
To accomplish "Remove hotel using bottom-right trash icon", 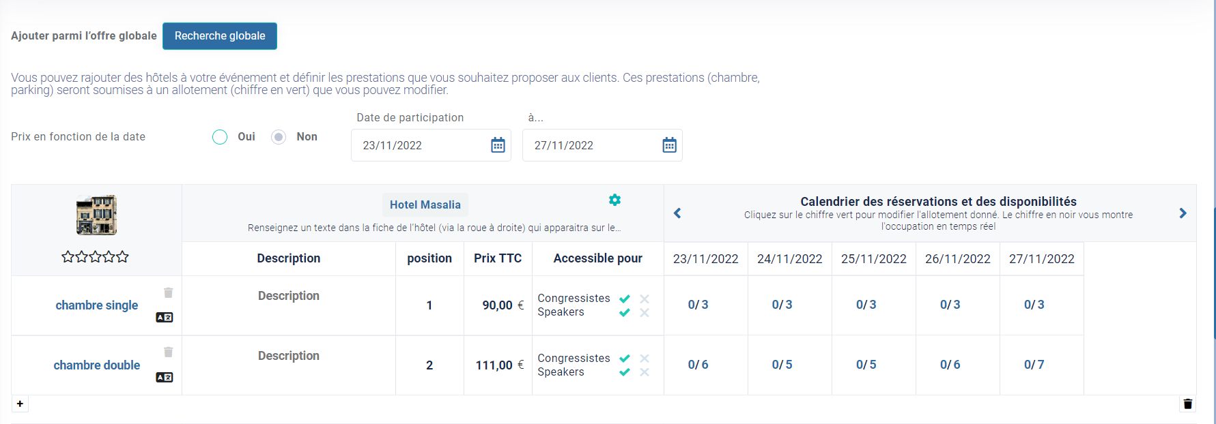I will coord(1188,404).
